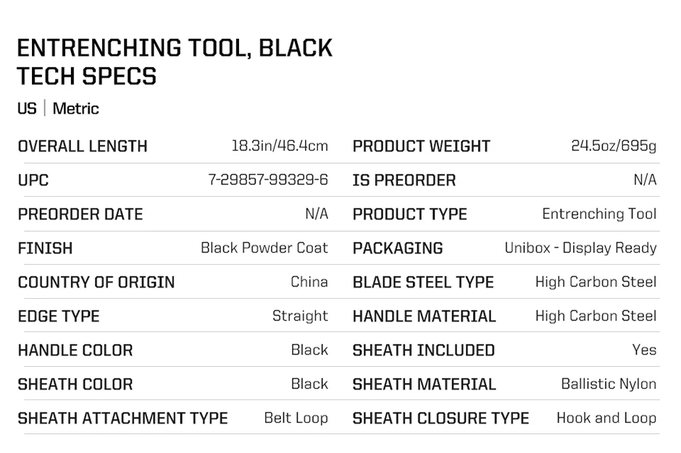This screenshot has width=681, height=453.
Task: Select the Straight edge type value
Action: [x=300, y=316]
